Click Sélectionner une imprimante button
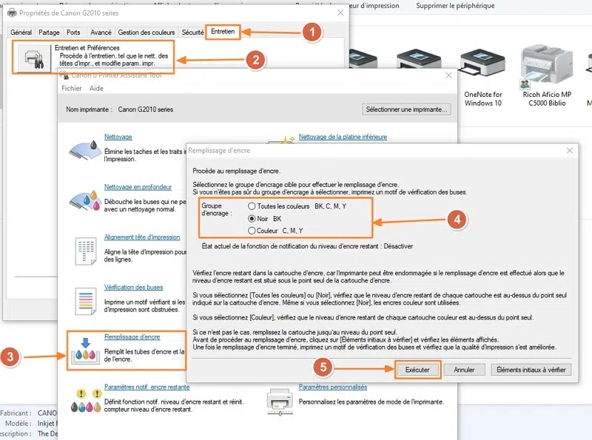This screenshot has height=440, width=592. (x=406, y=109)
